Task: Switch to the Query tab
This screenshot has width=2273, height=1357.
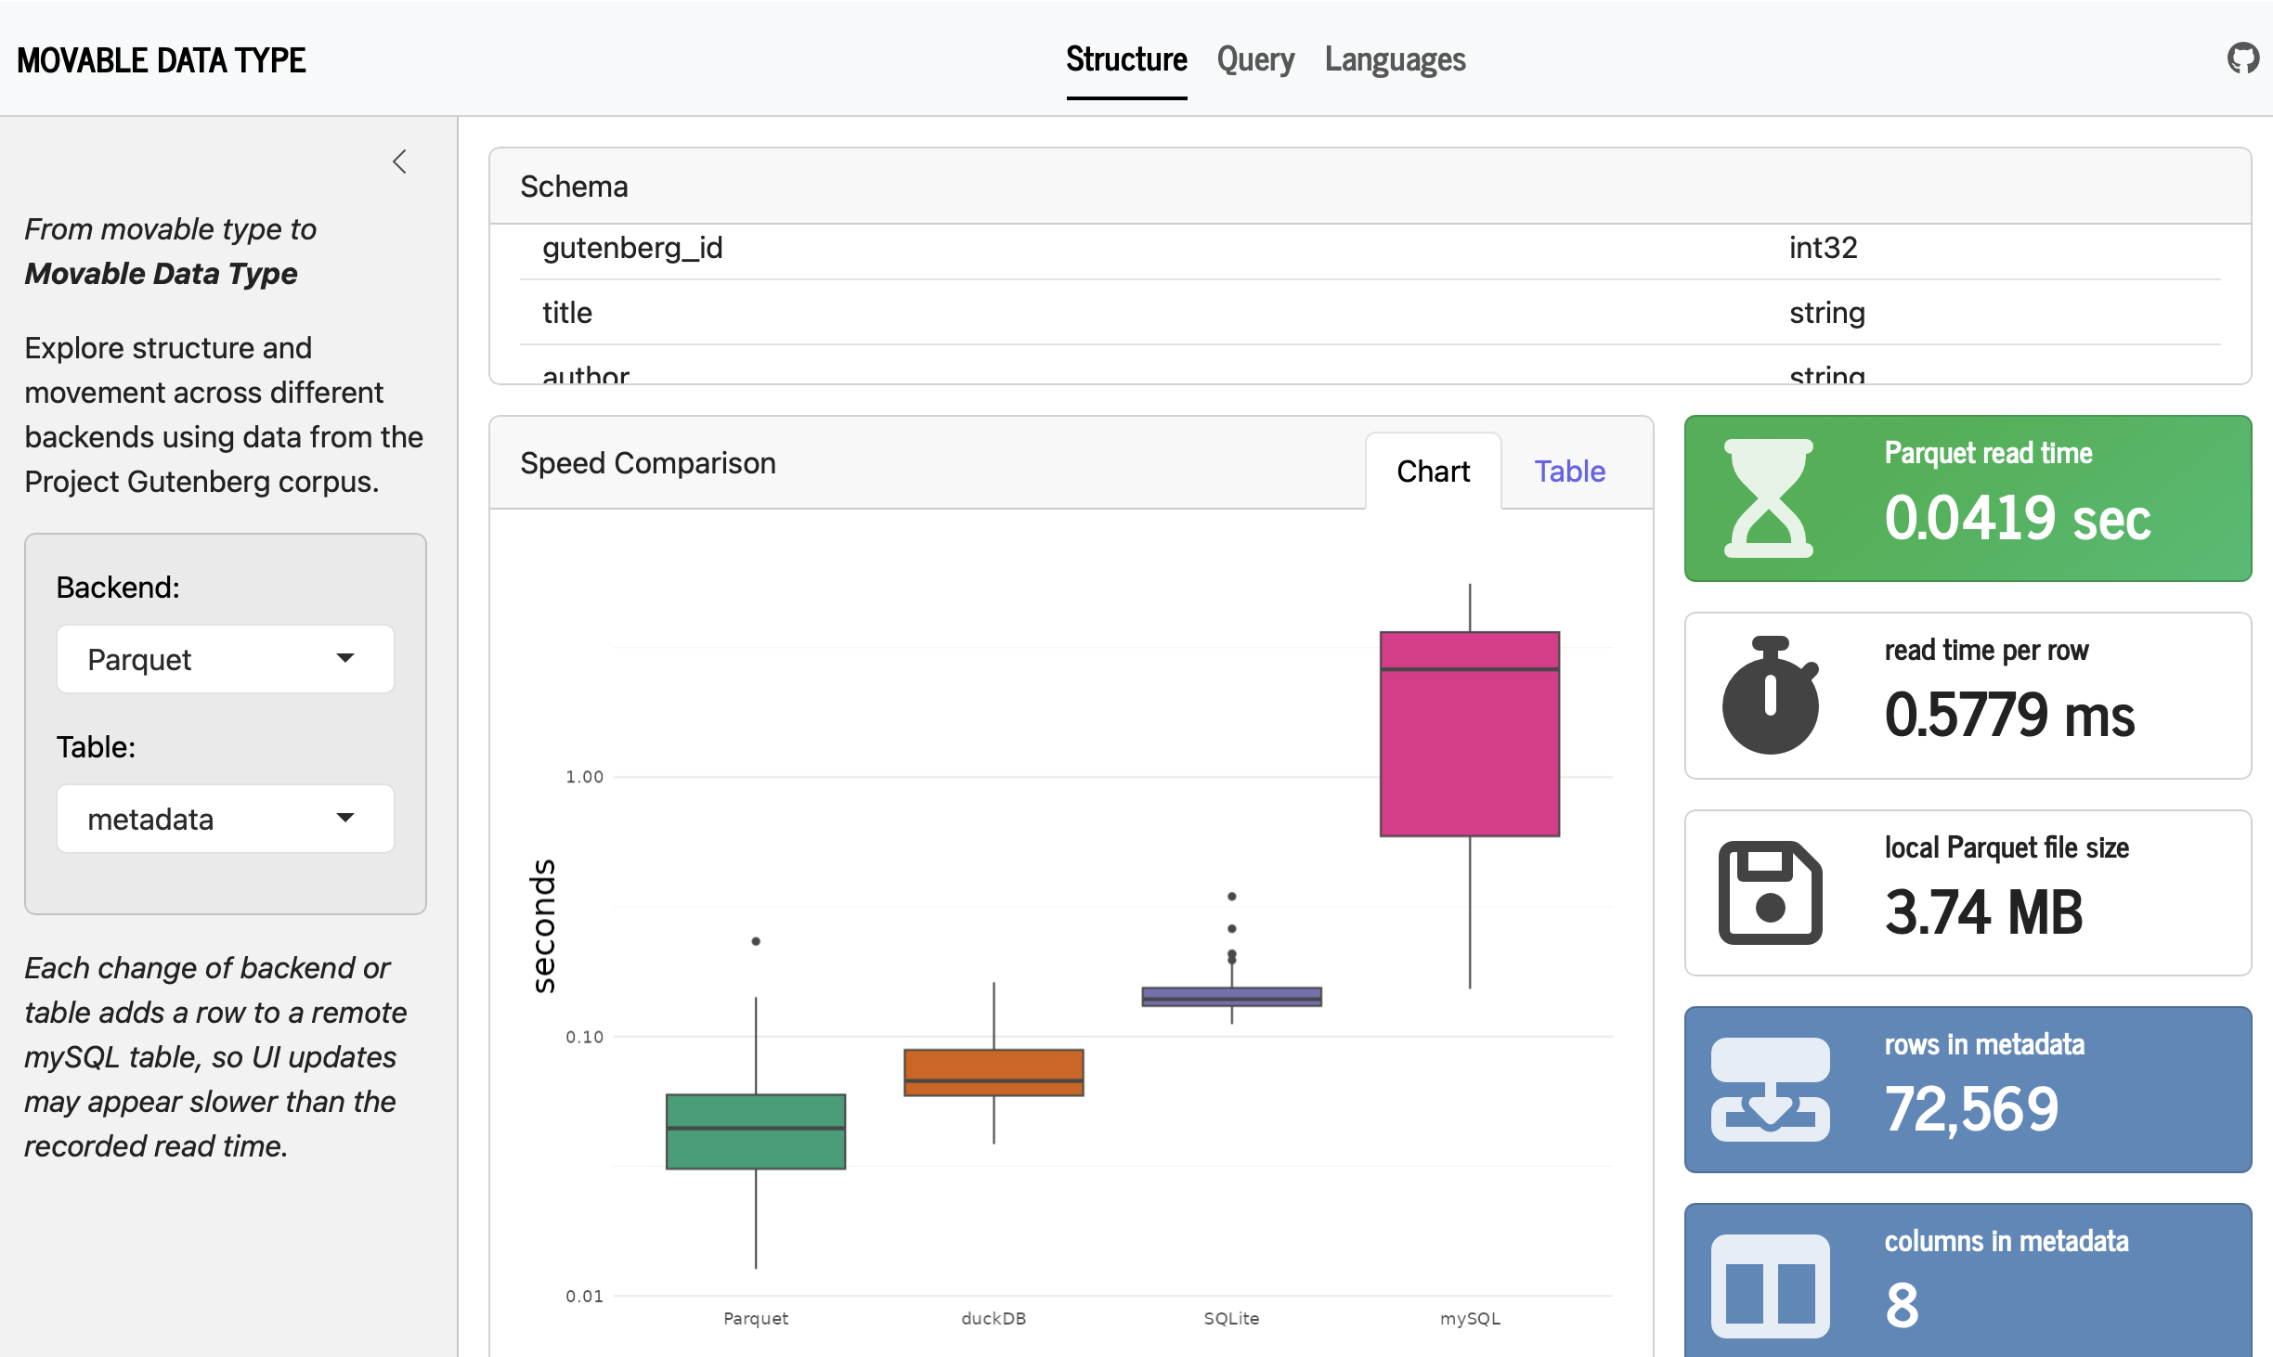Action: click(x=1255, y=60)
